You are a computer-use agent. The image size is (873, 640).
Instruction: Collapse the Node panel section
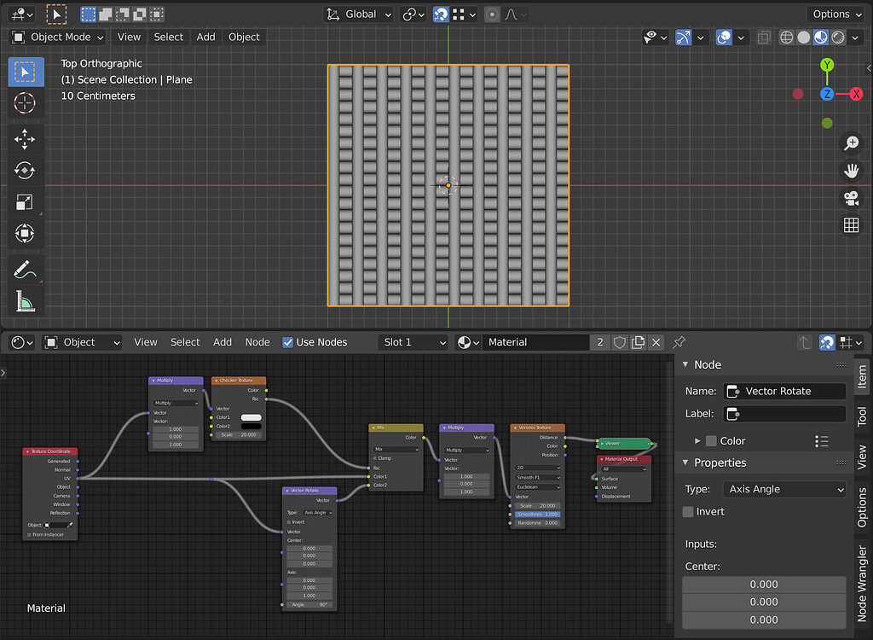point(685,364)
